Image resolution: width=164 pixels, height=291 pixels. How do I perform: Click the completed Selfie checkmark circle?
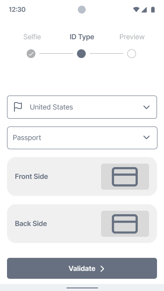point(31,54)
